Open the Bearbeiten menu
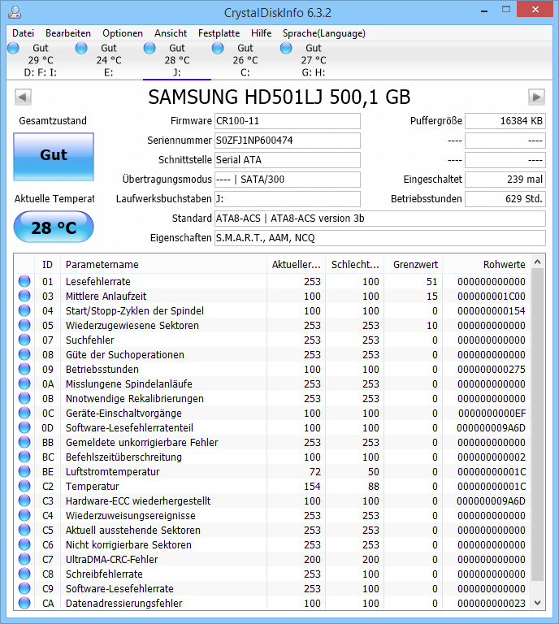The height and width of the screenshot is (624, 559). point(68,33)
